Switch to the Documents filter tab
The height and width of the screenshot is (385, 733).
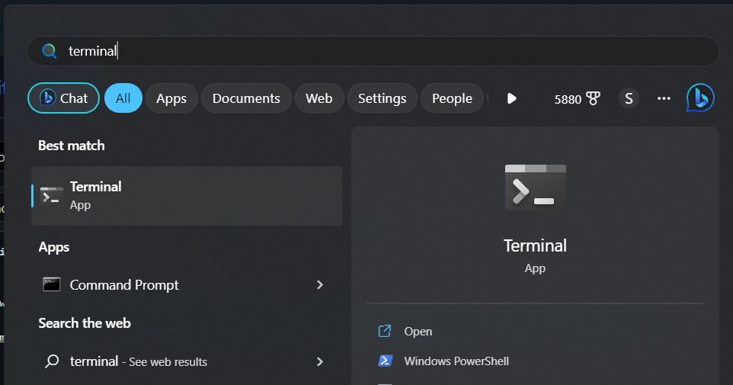[x=246, y=98]
